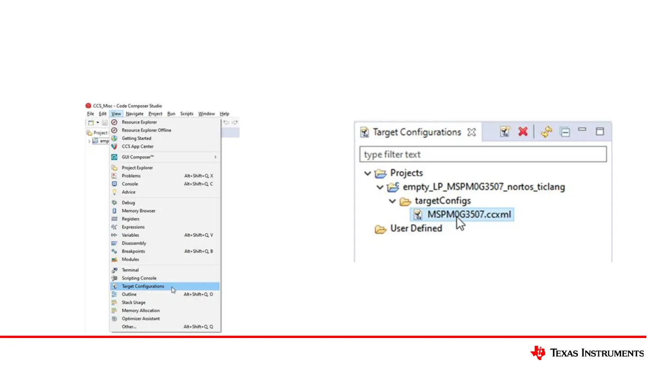662x372 pixels.
Task: Open the Help menu
Action: 224,114
